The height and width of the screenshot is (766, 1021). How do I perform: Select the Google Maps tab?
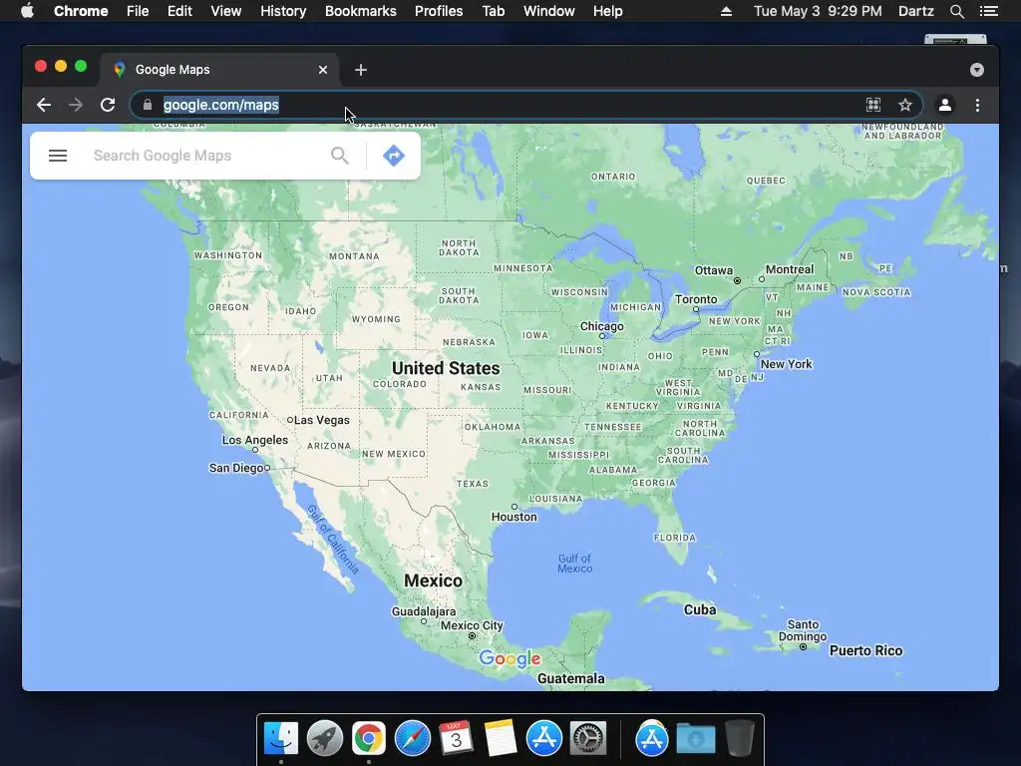[219, 70]
